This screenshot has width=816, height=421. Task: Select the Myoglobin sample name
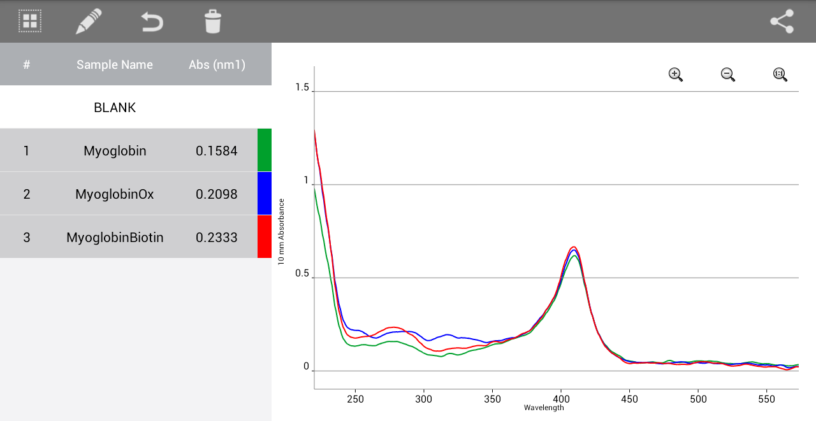[115, 151]
